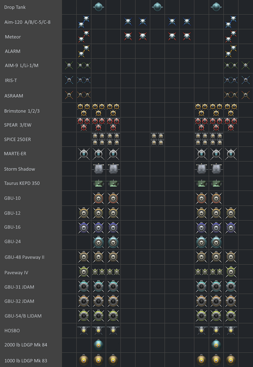Select the rightmost ASRAAM missile icon
This screenshot has width=253, height=367.
coord(245,95)
